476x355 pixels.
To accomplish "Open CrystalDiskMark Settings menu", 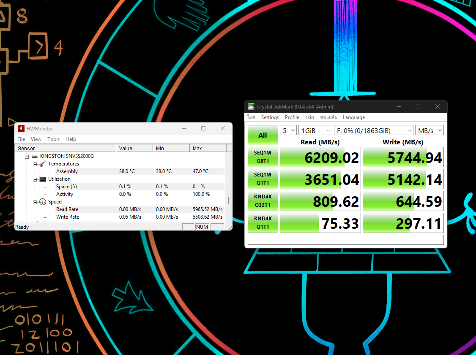I will point(270,117).
